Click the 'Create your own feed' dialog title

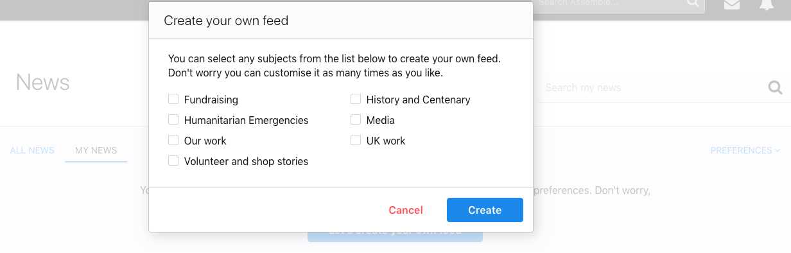(226, 21)
